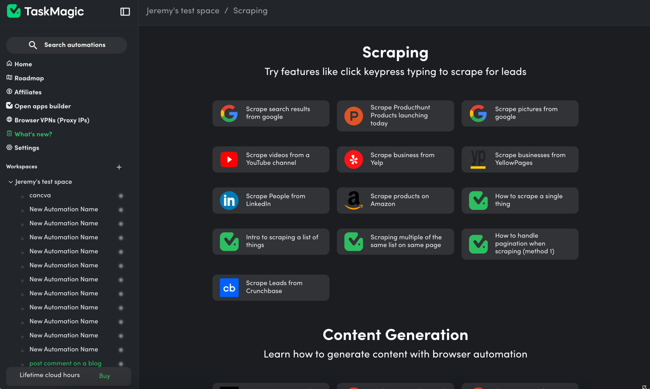Select Scrape products on Amazon
650x389 pixels.
click(x=395, y=200)
